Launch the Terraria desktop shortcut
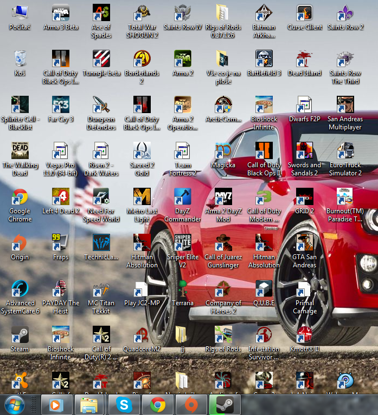 tap(183, 289)
